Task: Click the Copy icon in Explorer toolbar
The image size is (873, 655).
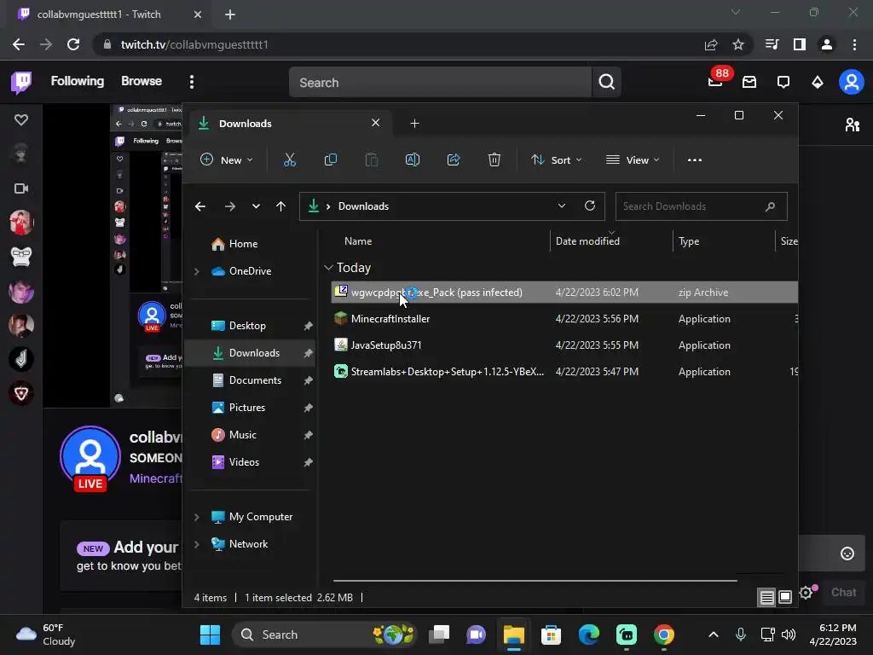Action: click(330, 159)
